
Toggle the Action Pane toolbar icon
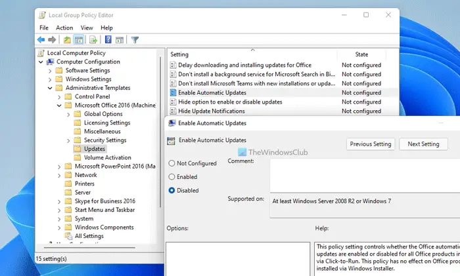(x=118, y=39)
